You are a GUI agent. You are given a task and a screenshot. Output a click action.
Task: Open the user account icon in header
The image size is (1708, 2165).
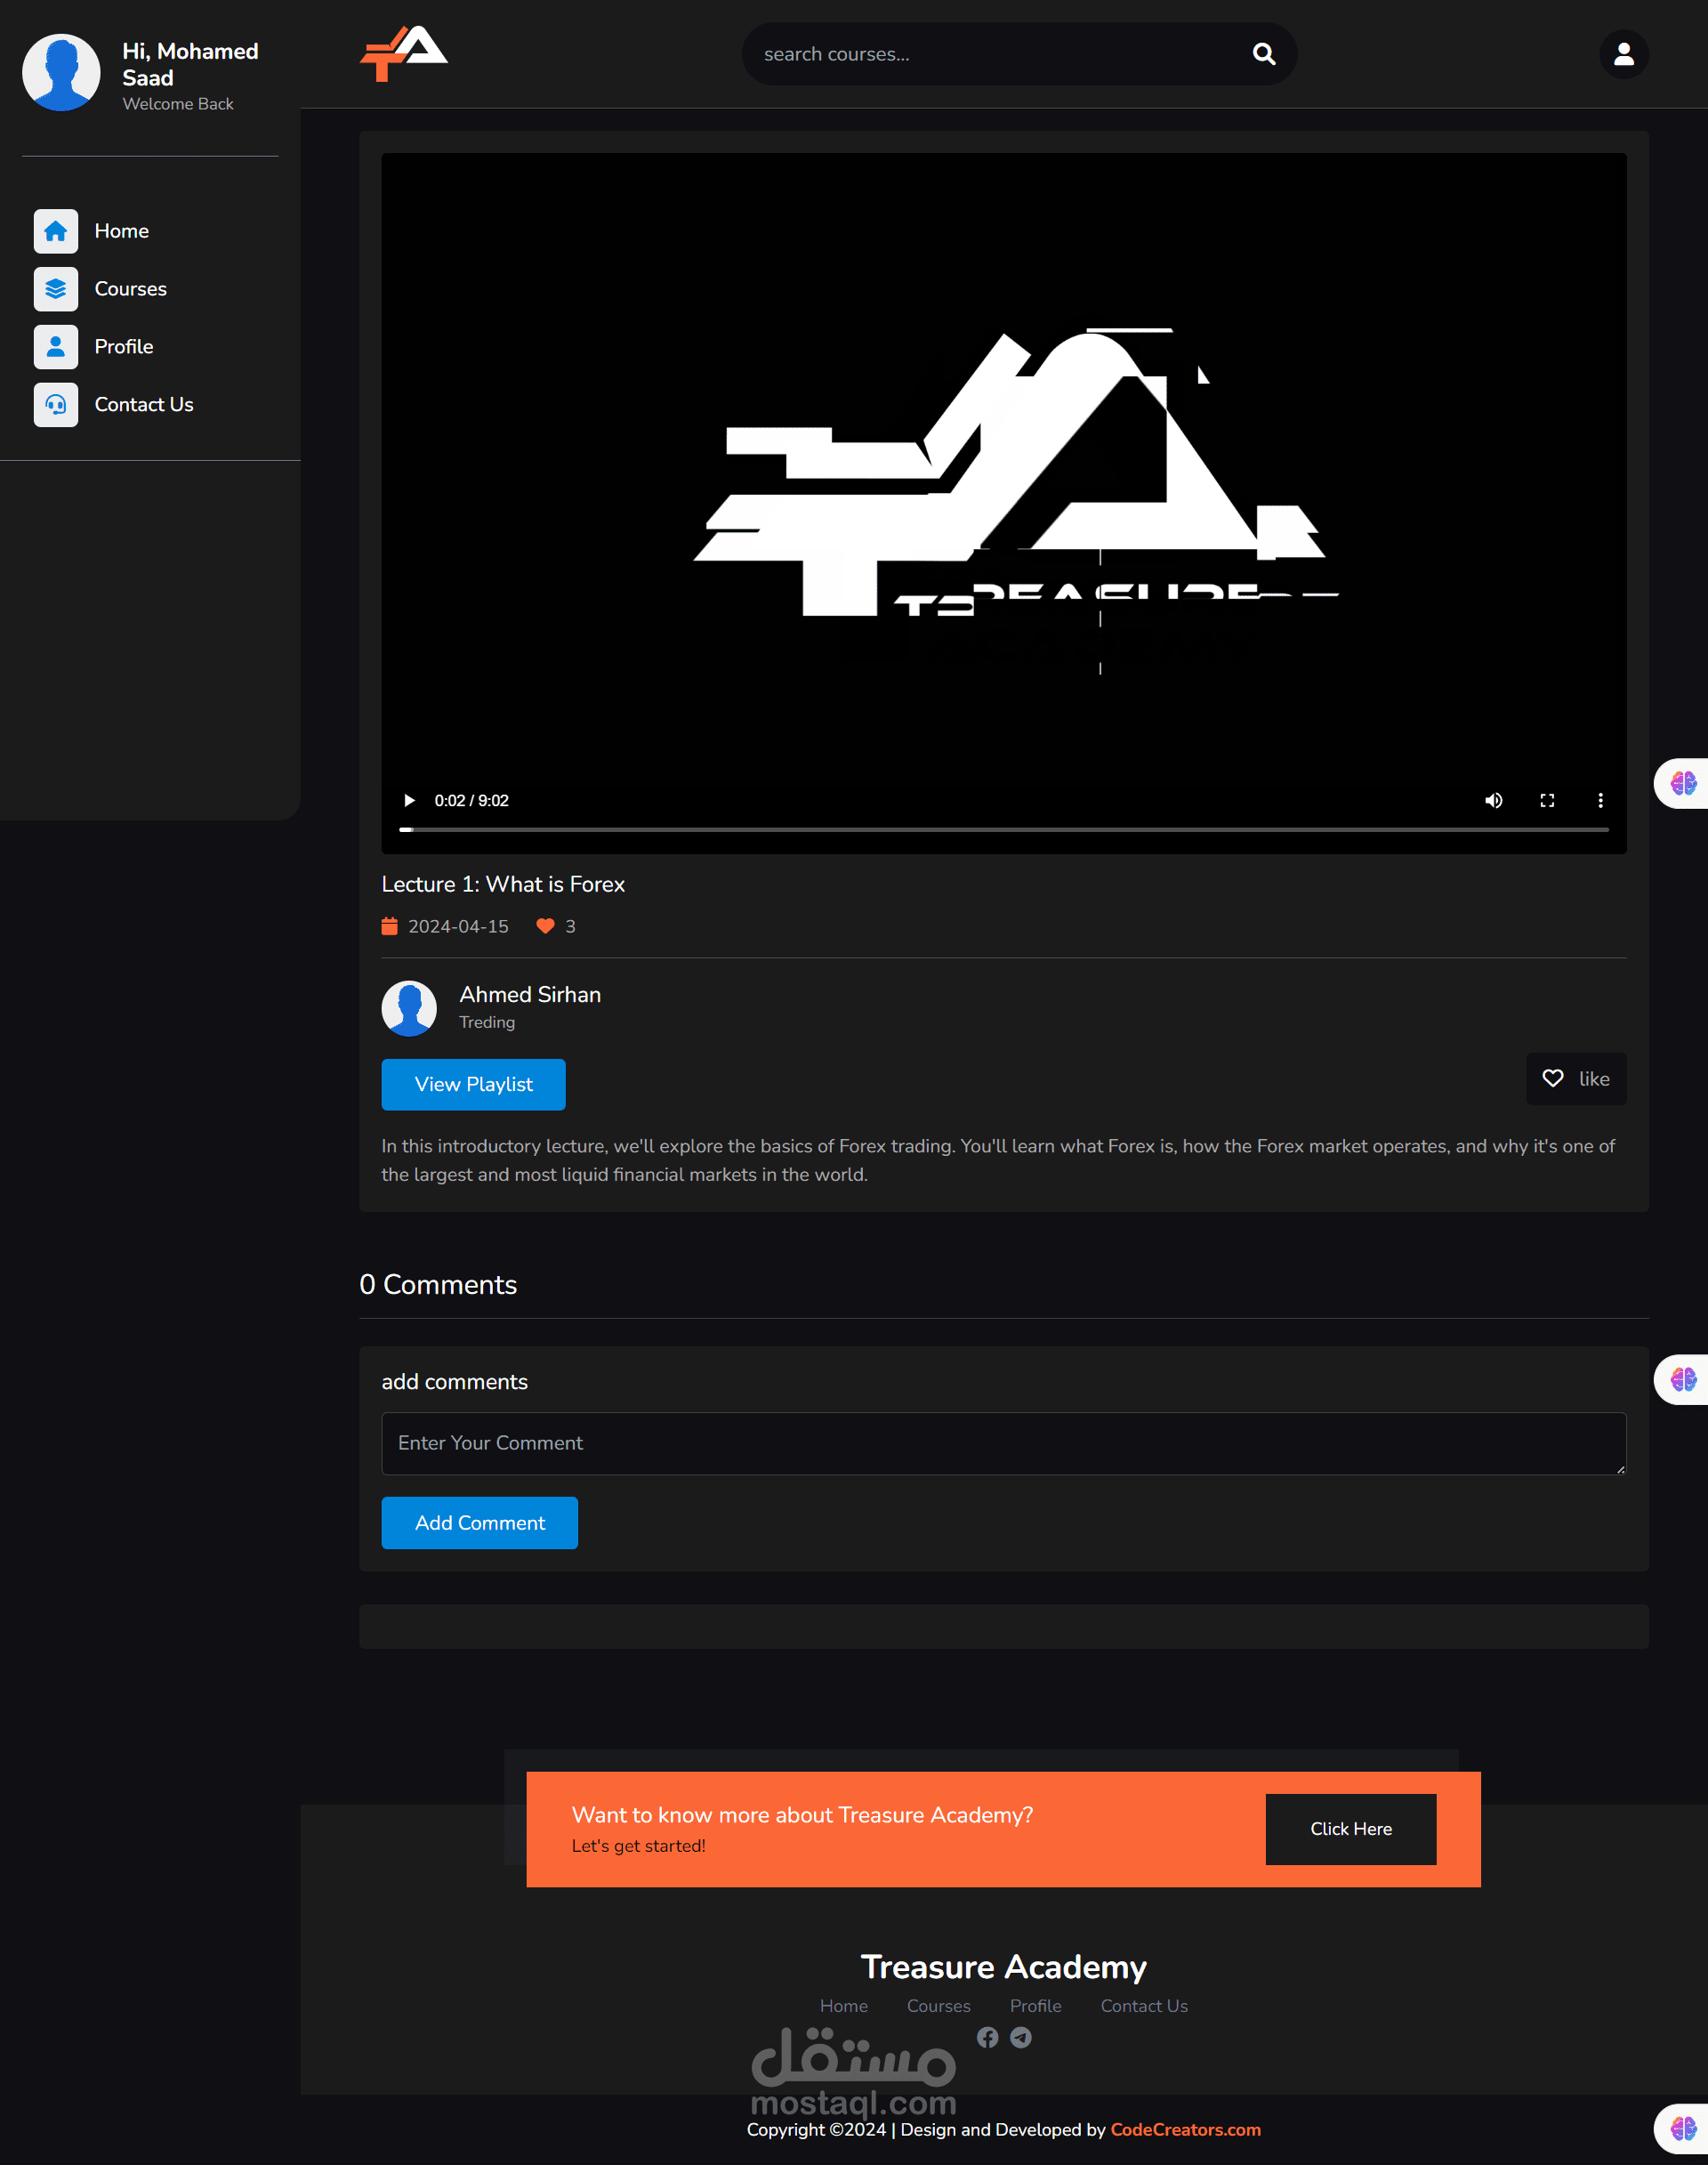1623,54
